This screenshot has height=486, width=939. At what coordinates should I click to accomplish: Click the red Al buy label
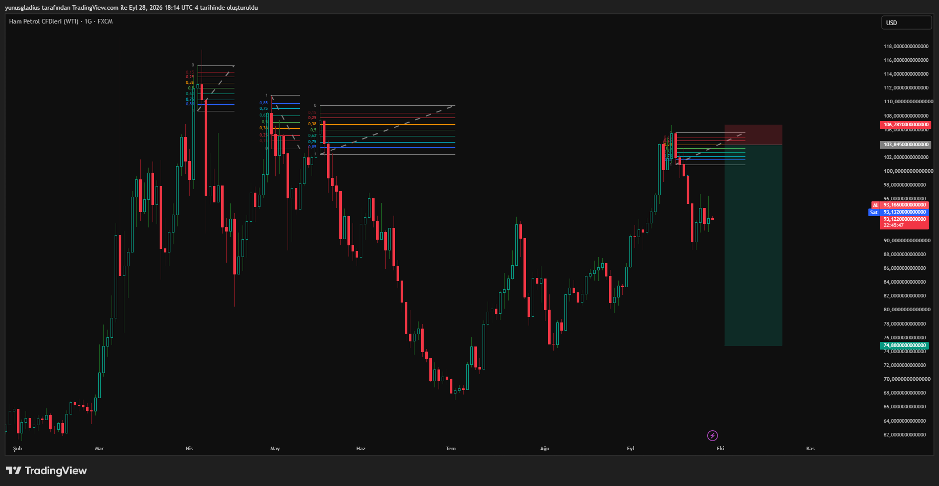click(875, 205)
